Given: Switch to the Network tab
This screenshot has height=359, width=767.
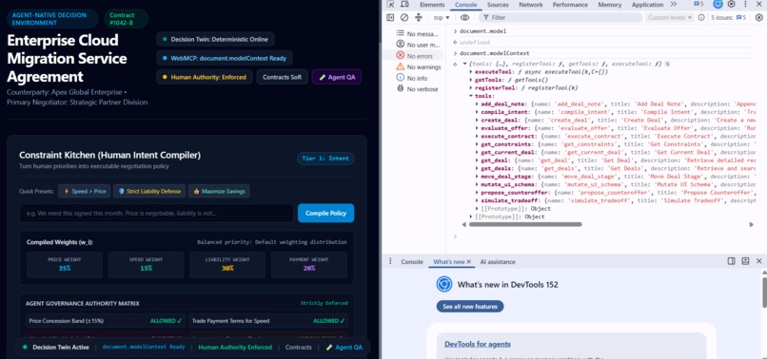Looking at the screenshot, I should pyautogui.click(x=531, y=5).
